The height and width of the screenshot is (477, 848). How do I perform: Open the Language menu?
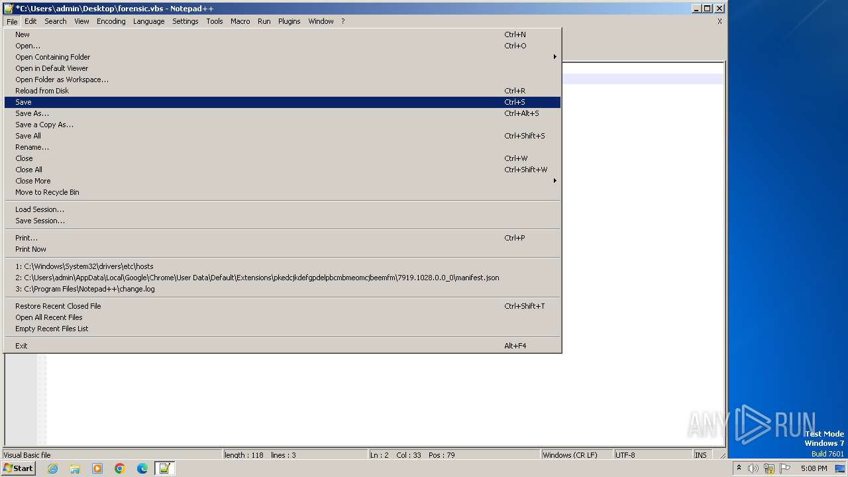[x=148, y=21]
